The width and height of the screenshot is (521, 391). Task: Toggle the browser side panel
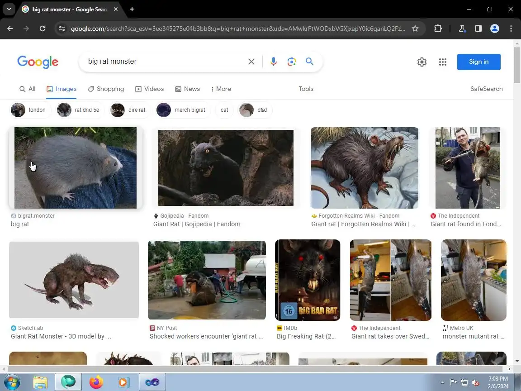478,29
